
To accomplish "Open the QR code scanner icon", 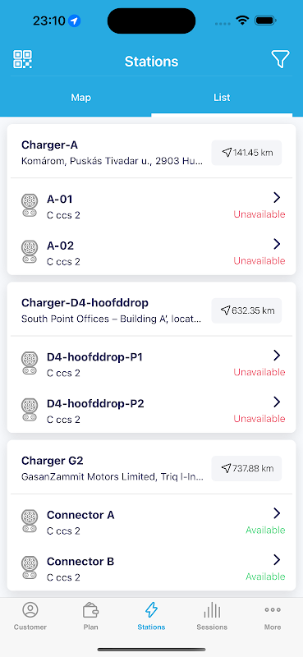I will pyautogui.click(x=23, y=59).
